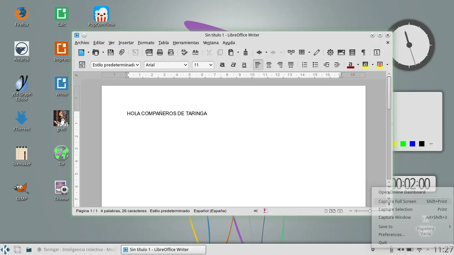Open the Herramientas menu
The height and width of the screenshot is (255, 454).
(x=186, y=42)
